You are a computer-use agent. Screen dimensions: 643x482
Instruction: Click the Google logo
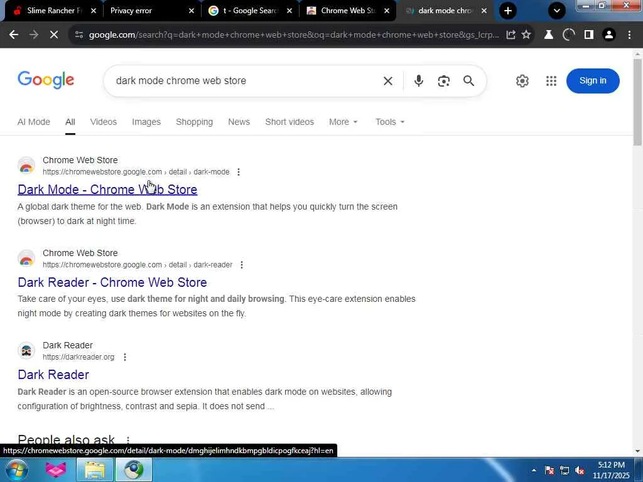click(x=46, y=80)
